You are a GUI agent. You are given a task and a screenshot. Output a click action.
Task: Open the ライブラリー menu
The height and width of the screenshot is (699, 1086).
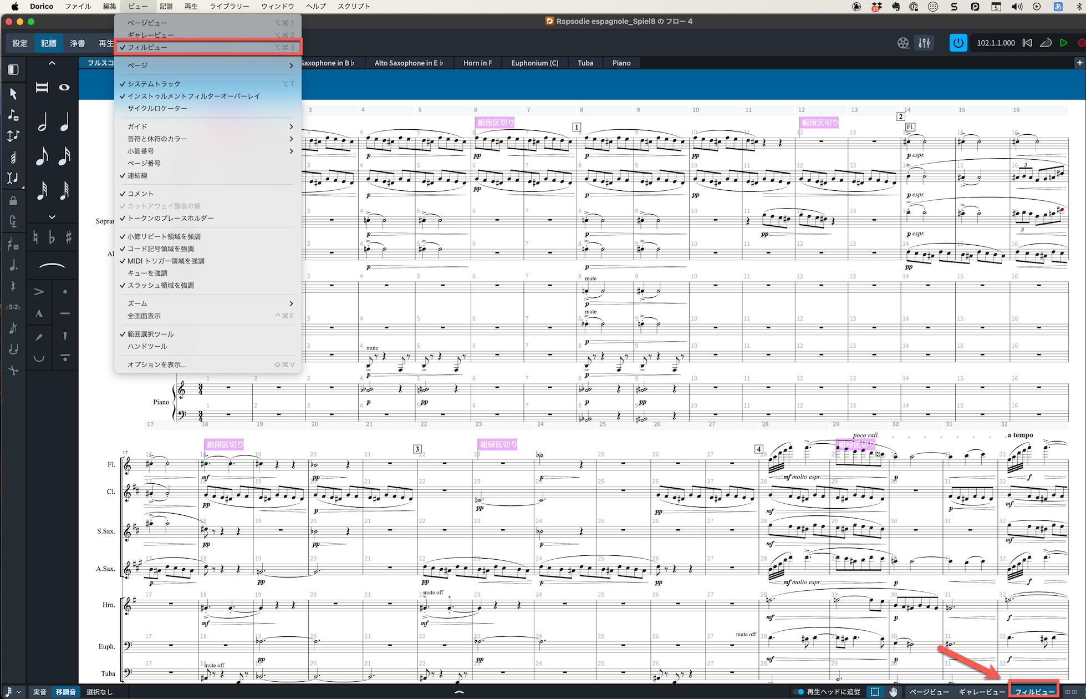[229, 6]
